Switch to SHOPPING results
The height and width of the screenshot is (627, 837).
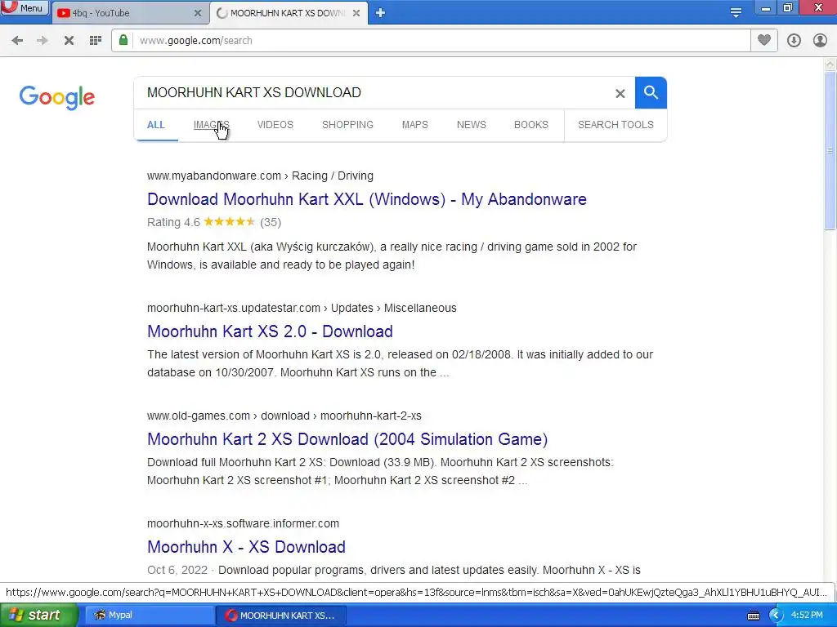pos(347,125)
